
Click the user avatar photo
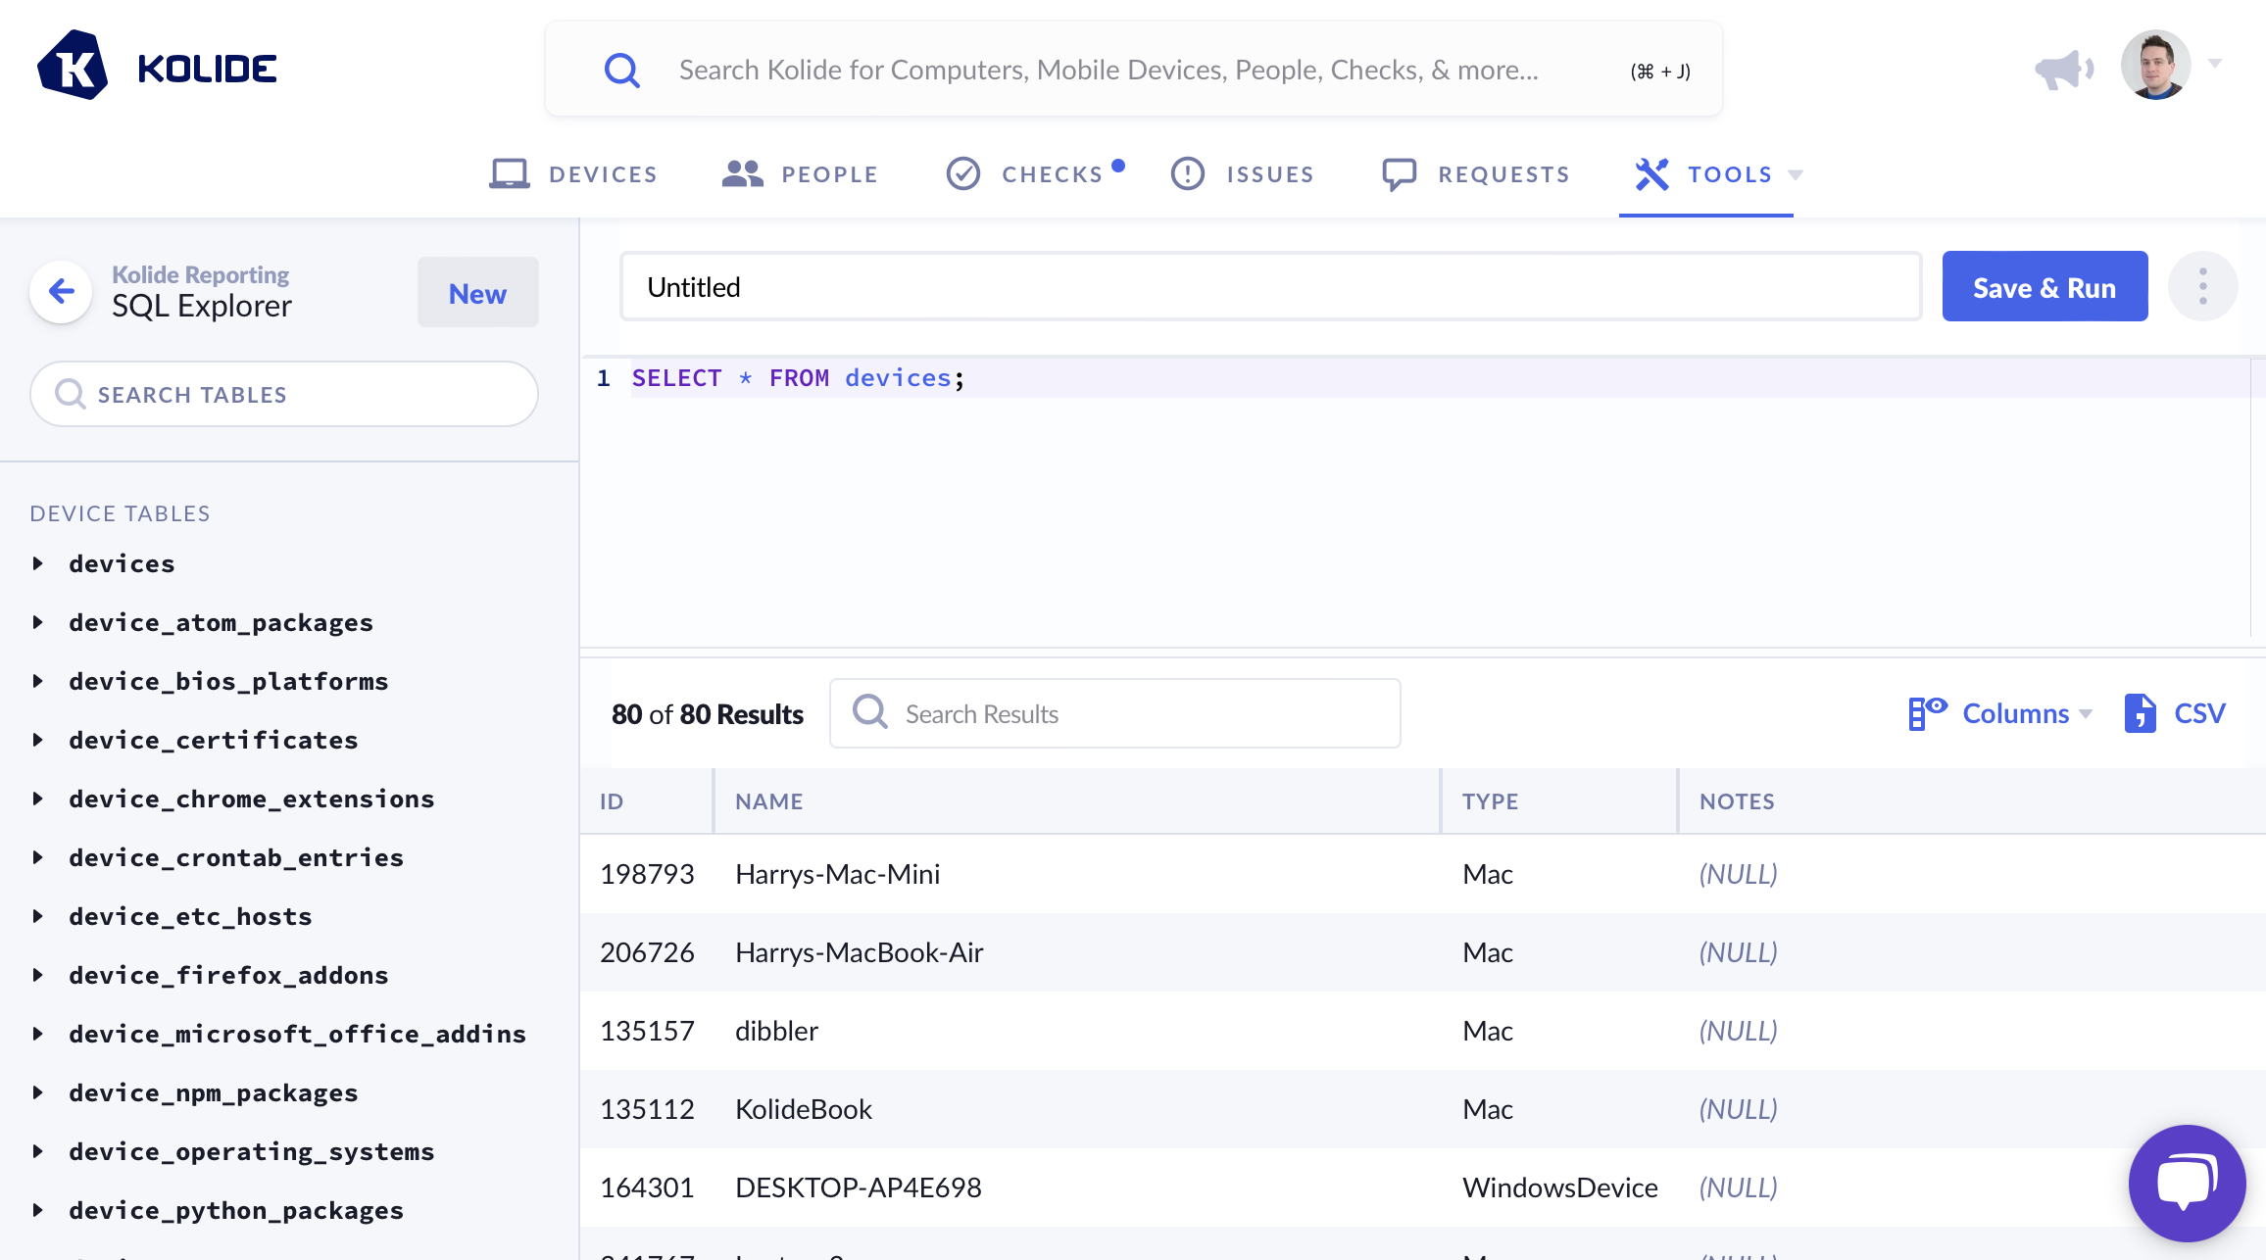(2155, 66)
